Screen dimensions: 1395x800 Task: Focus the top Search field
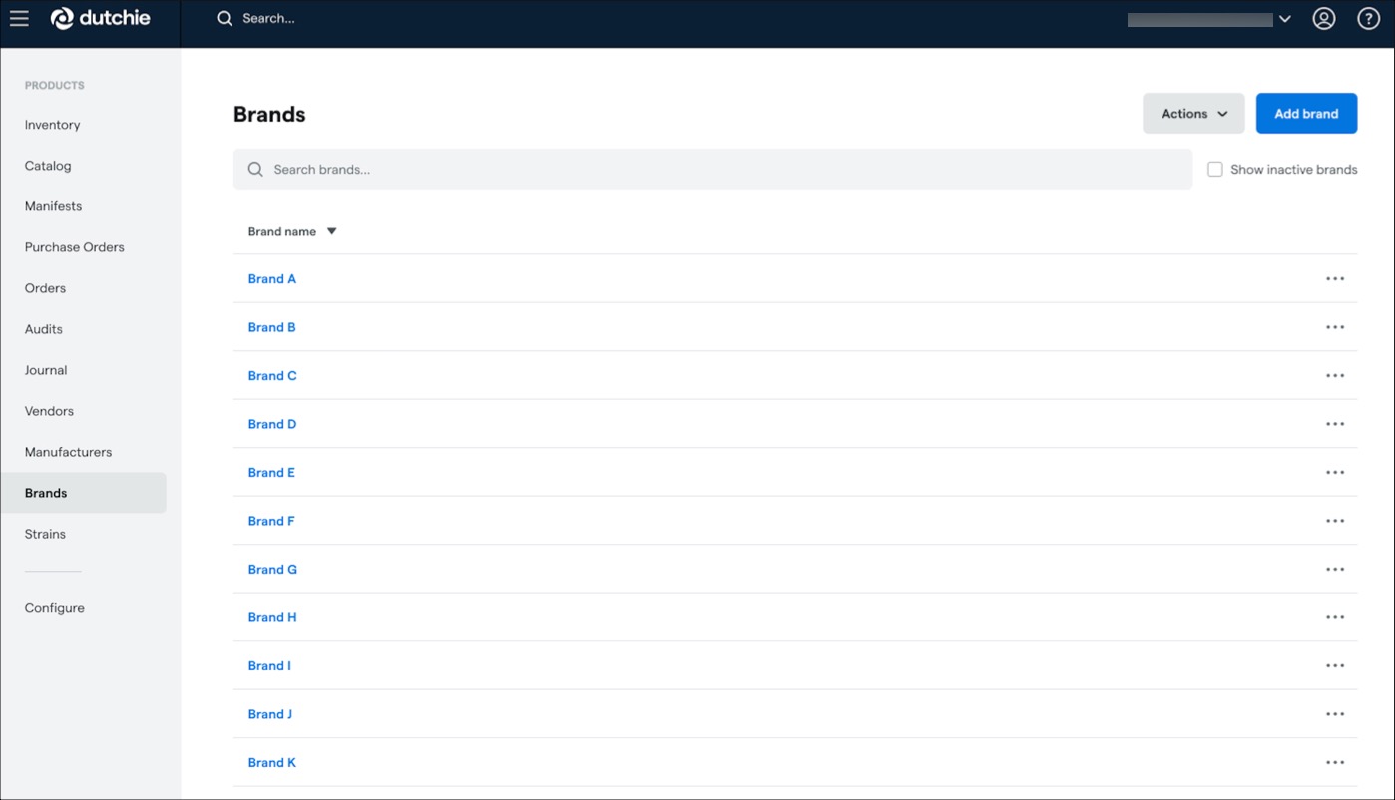pos(269,18)
